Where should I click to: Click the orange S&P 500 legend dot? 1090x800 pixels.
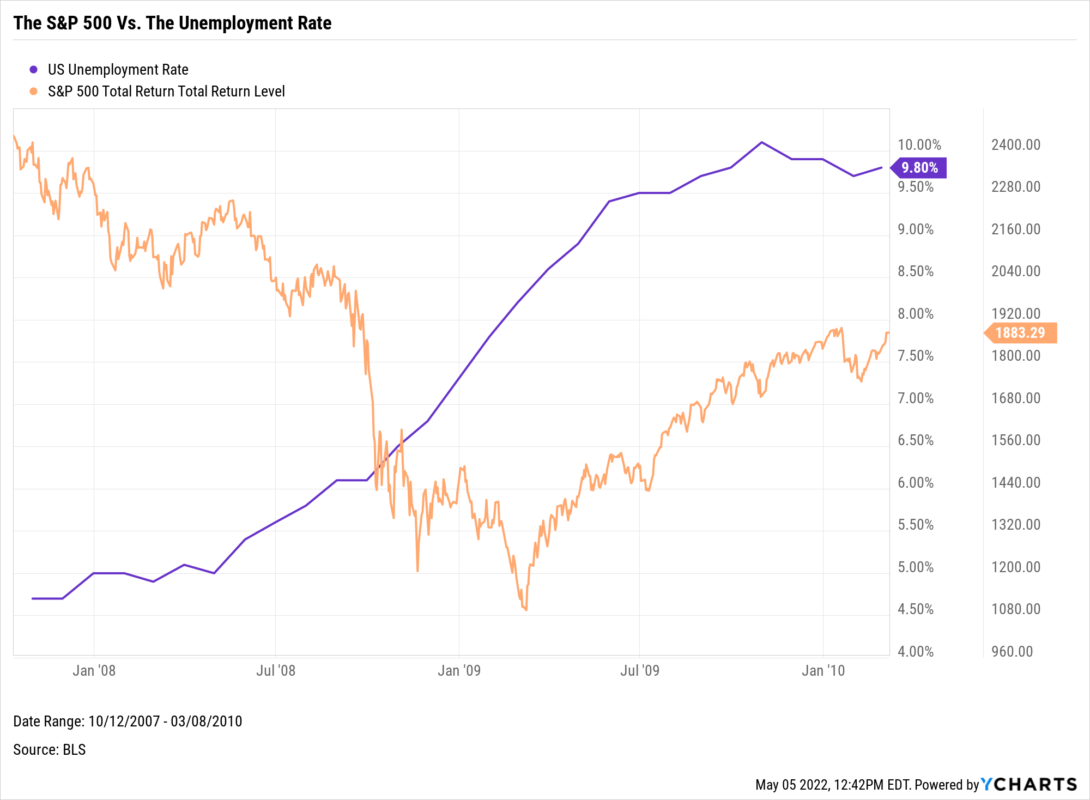[34, 92]
